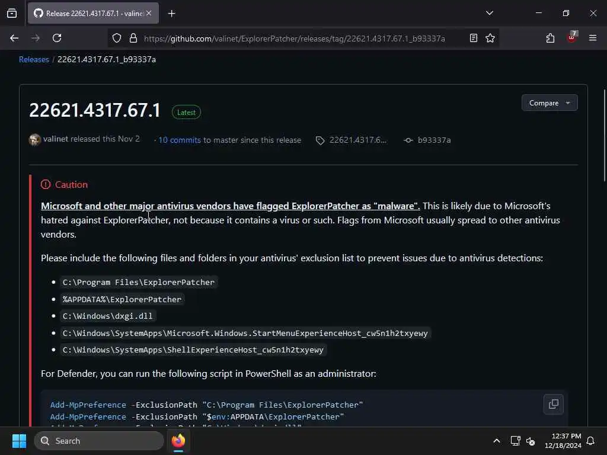Screen dimensions: 607x455
Task: Click the page vertical scrollbar thumb
Action: coord(605,136)
